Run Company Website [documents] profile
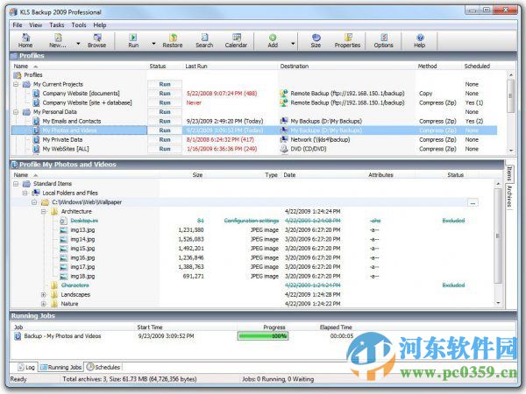 point(165,94)
